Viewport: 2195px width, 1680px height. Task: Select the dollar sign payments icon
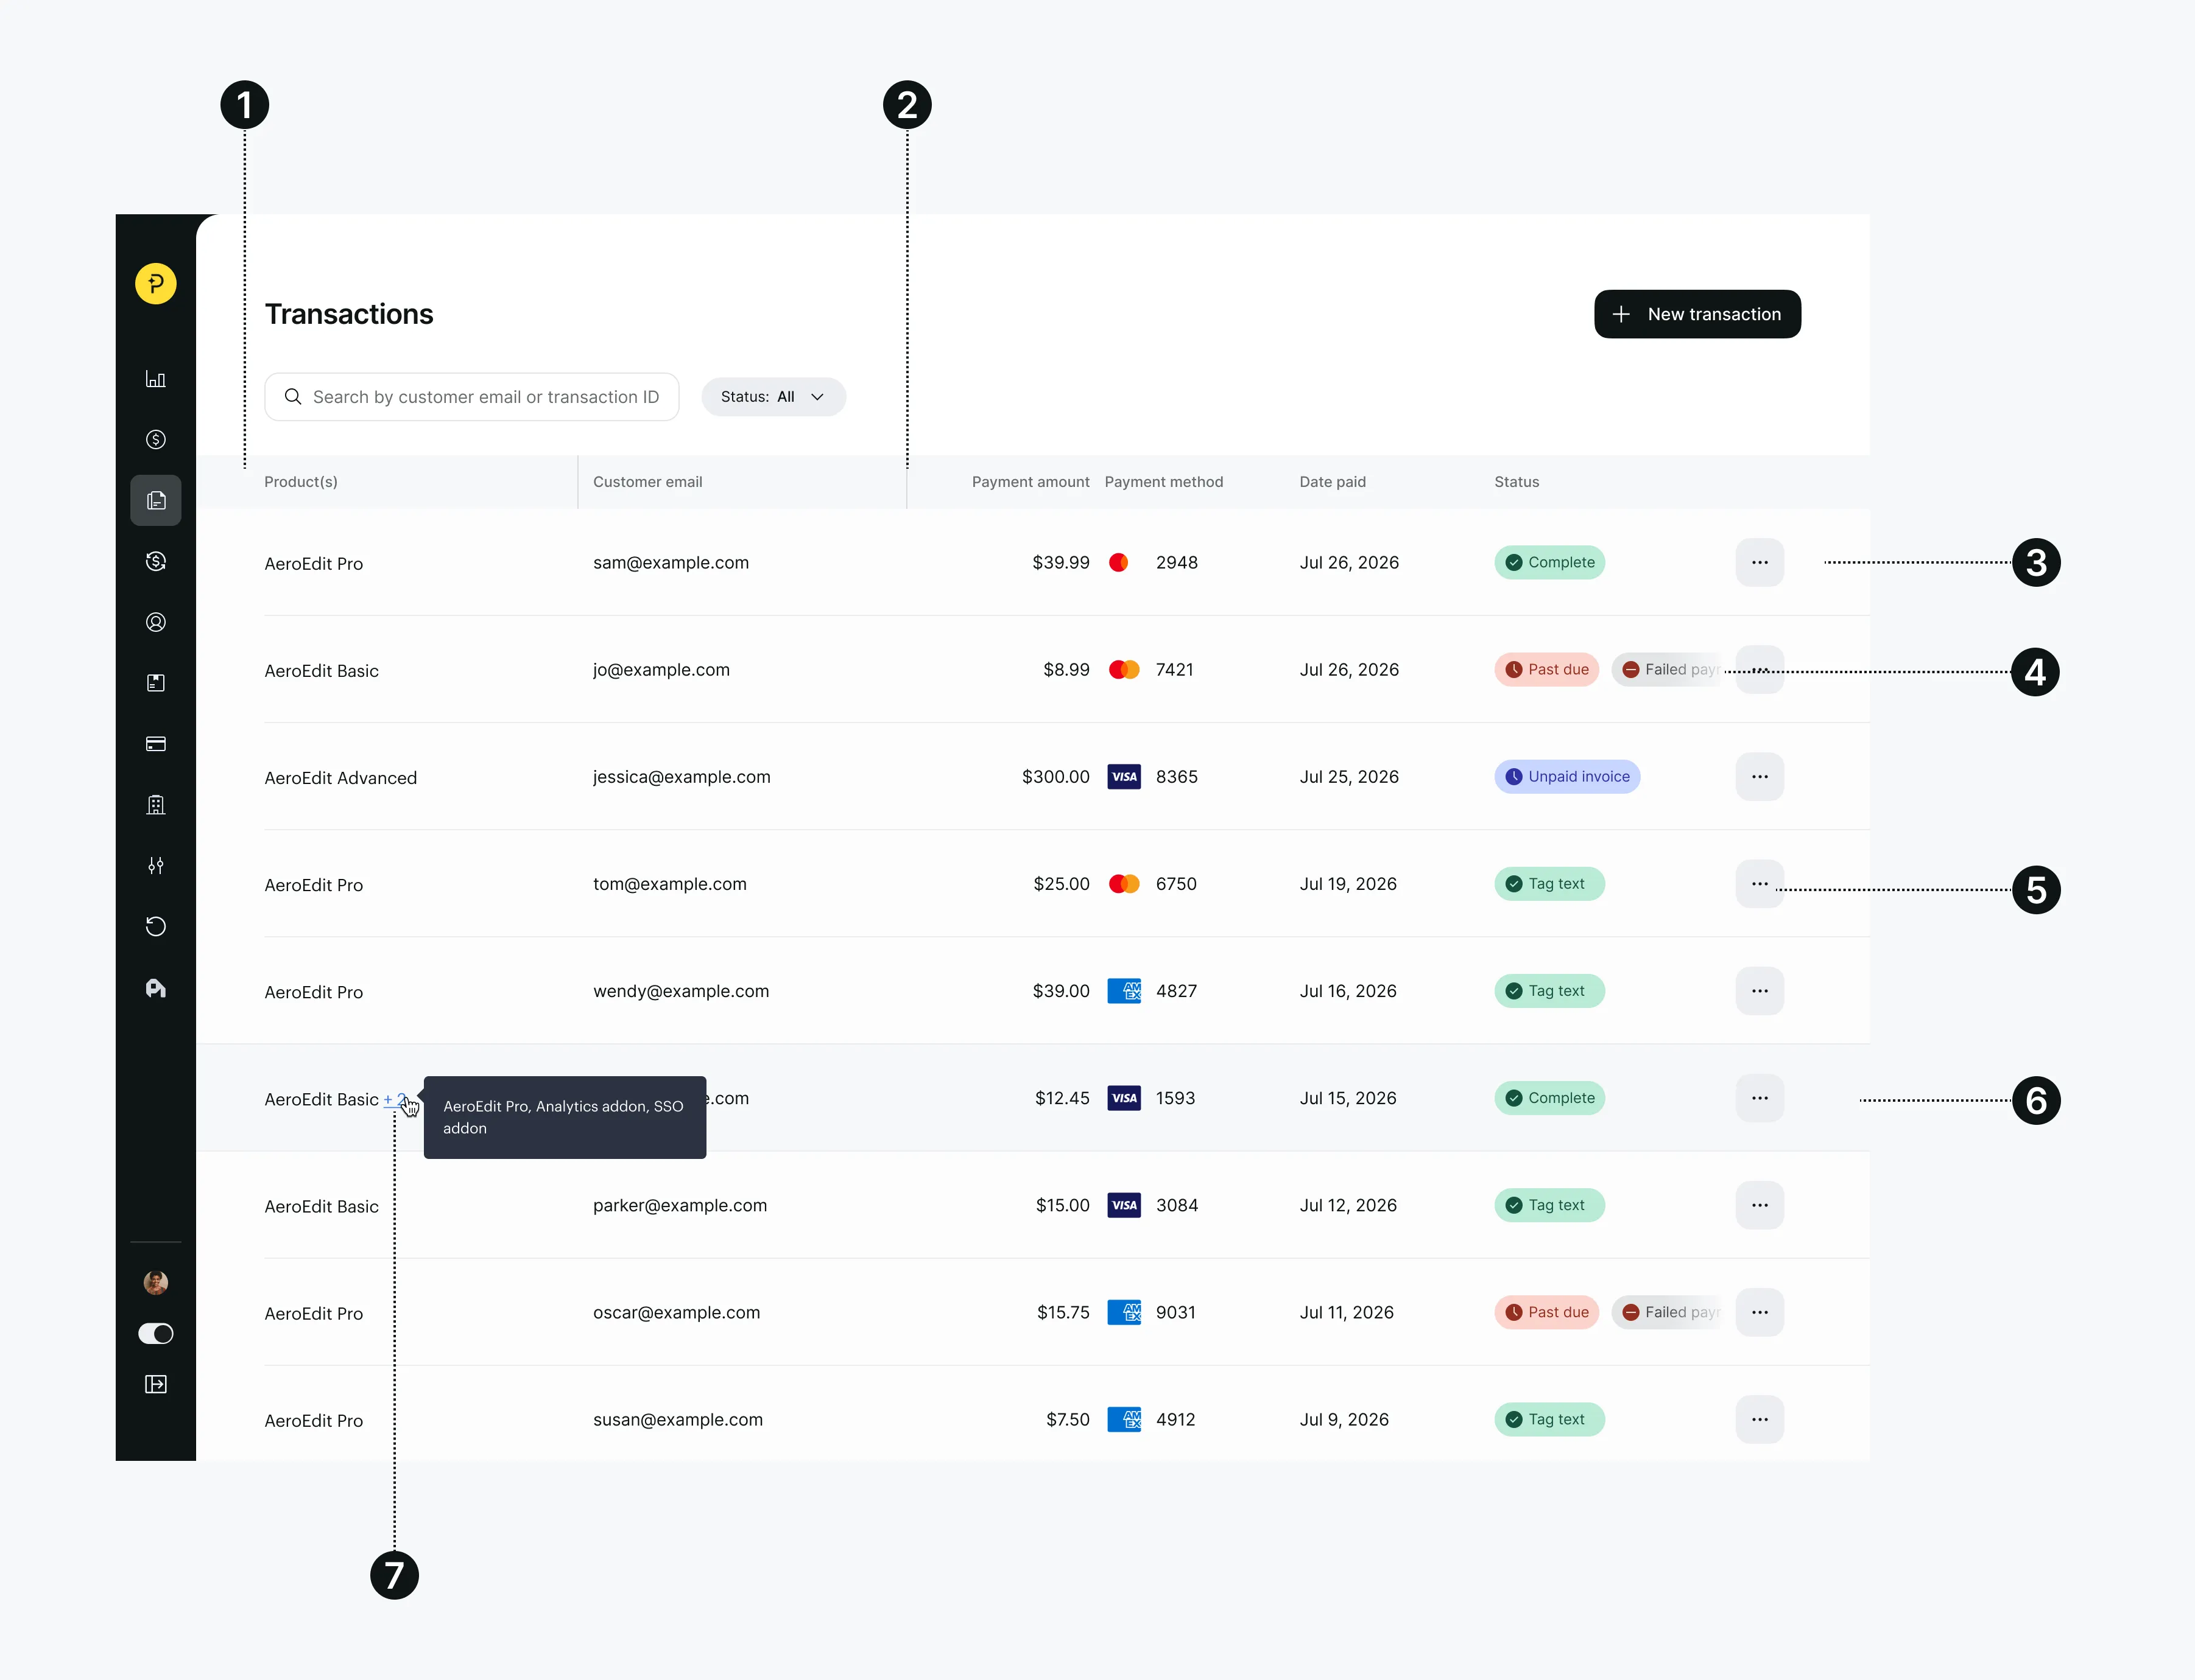[156, 439]
